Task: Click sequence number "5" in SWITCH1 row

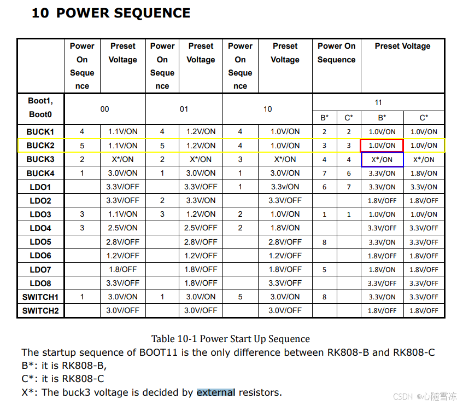Action: [240, 297]
